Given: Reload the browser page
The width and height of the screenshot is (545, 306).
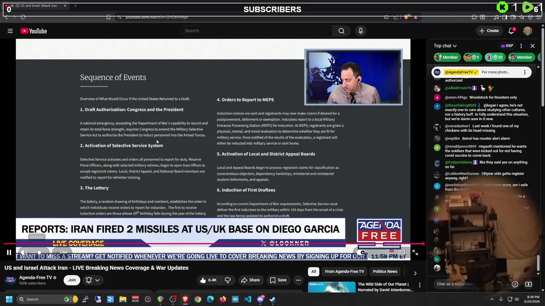Looking at the screenshot, I should (x=23, y=17).
